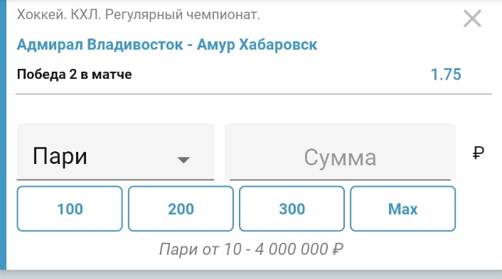Viewport: 502px width, 279px height.
Task: Click the Хоккей. КХЛ. Регулярный чемпионат header
Action: point(139,15)
